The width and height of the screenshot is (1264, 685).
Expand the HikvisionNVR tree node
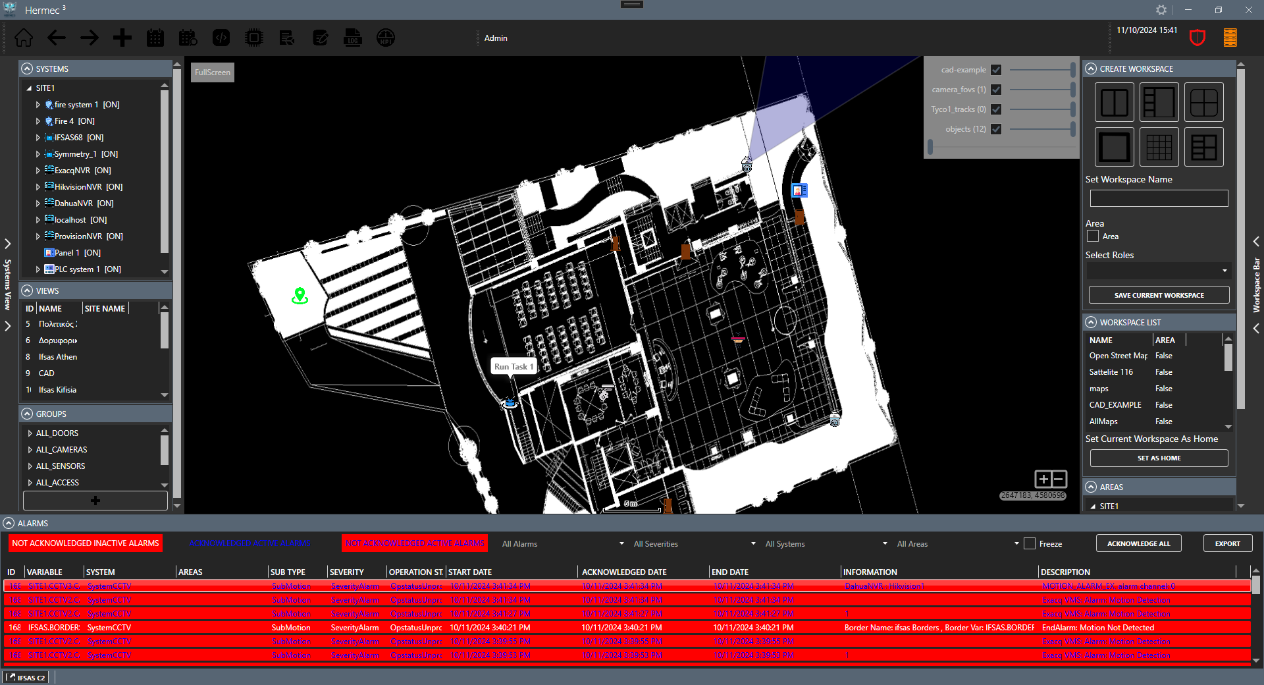tap(38, 187)
